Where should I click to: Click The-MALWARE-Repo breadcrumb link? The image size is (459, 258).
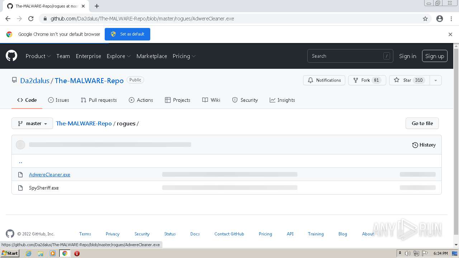click(x=84, y=123)
